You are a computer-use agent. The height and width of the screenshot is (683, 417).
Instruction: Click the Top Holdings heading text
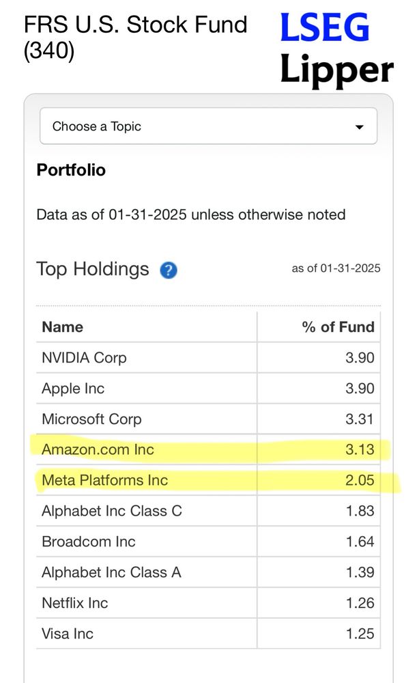[x=93, y=269]
